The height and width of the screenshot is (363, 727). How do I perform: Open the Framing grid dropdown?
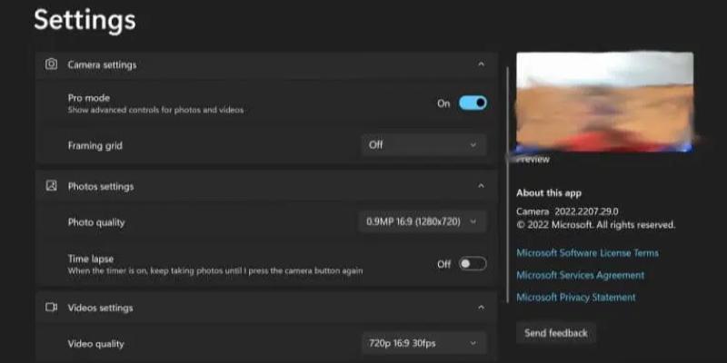[x=423, y=145]
